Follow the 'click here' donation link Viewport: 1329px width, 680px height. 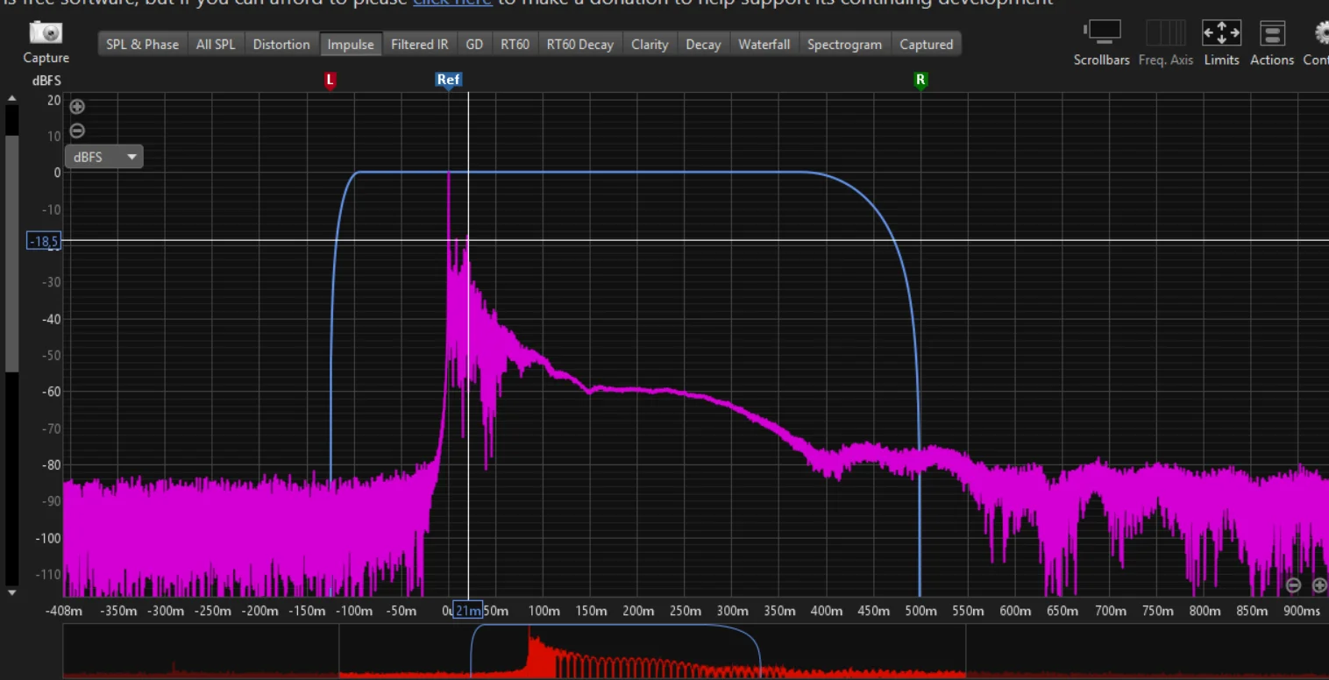coord(452,4)
